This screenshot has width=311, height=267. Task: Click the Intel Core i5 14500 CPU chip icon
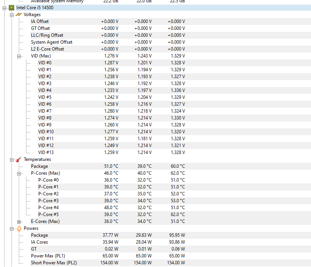pyautogui.click(x=11, y=8)
